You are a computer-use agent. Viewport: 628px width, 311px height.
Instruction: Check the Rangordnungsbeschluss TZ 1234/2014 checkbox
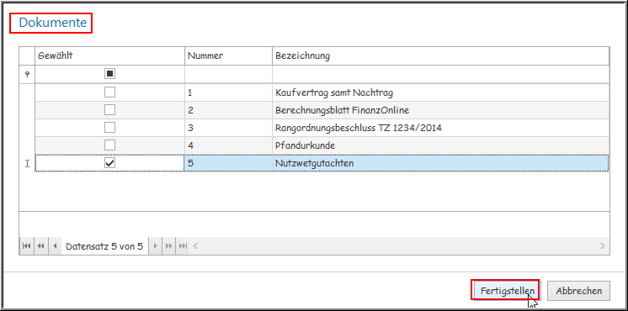click(x=109, y=128)
